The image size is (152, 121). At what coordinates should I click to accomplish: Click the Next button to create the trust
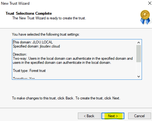(x=113, y=116)
